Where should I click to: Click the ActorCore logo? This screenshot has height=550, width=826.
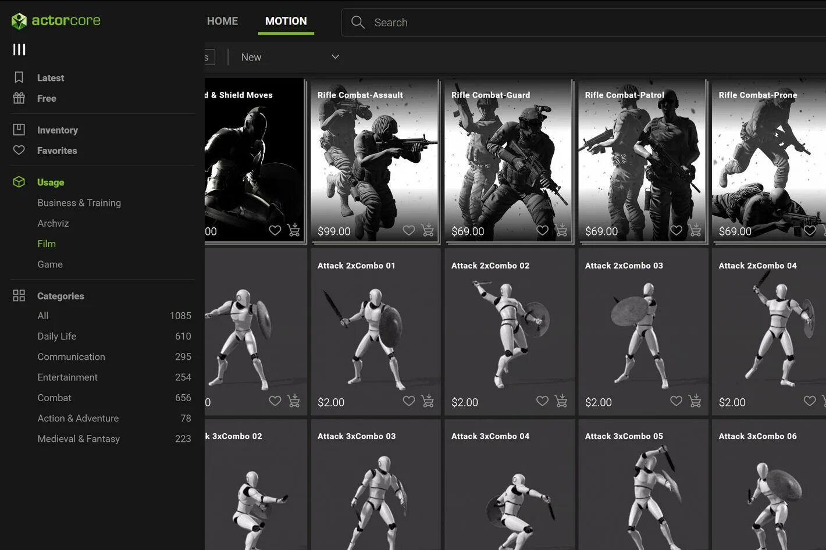56,21
